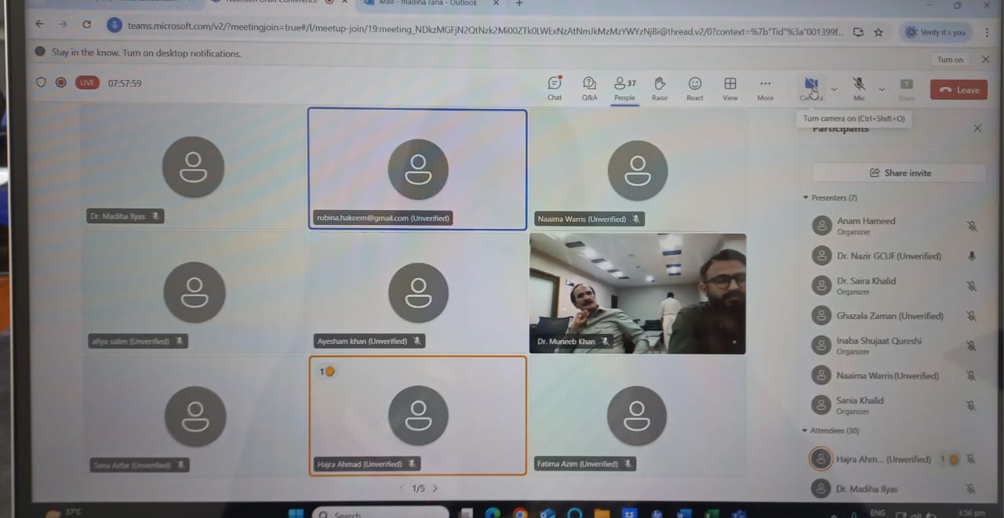Collapse the Presenters (7) section
The image size is (1004, 518).
(x=806, y=197)
